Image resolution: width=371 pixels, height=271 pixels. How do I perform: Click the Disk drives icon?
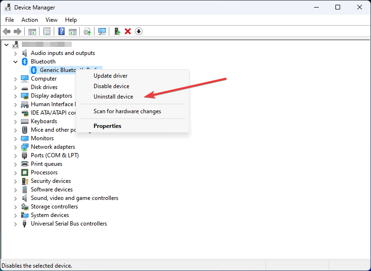[25, 88]
